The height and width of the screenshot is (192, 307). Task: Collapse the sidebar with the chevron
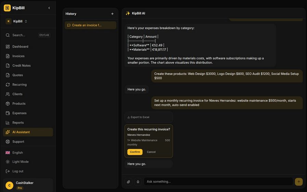pyautogui.click(x=49, y=8)
